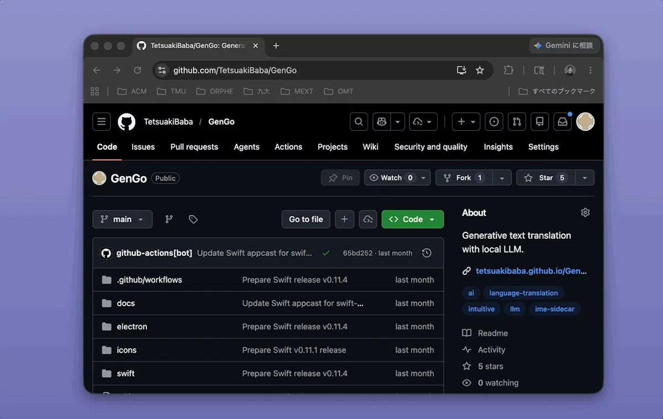Viewport: 663px width, 419px height.
Task: Jump to Readme link in About
Action: pyautogui.click(x=485, y=333)
